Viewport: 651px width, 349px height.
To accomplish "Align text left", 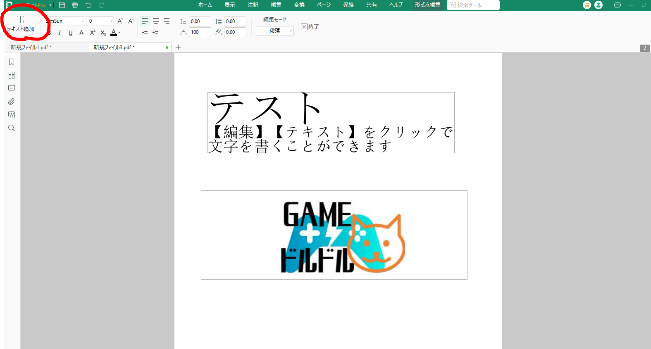I will coord(145,21).
